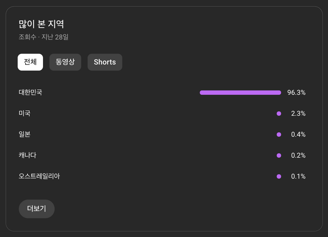The image size is (328, 237).
Task: Select the 미국 region label
Action: [24, 113]
